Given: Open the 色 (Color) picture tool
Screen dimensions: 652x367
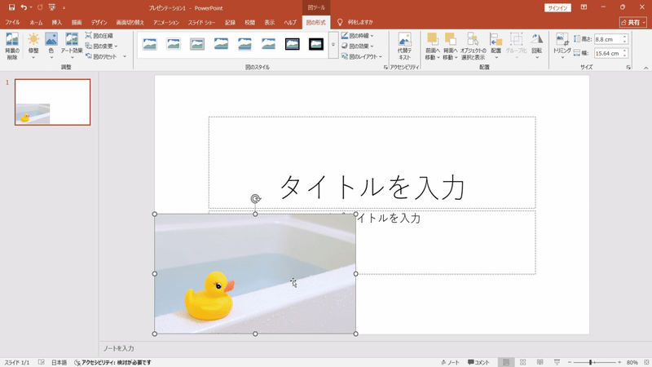Looking at the screenshot, I should (x=51, y=46).
